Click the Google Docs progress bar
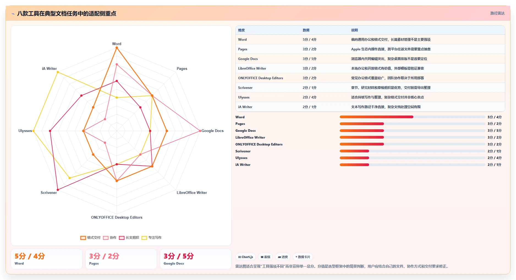 click(412, 131)
